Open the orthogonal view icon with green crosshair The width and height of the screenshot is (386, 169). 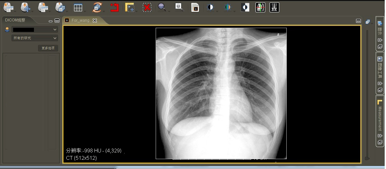[x=260, y=7]
